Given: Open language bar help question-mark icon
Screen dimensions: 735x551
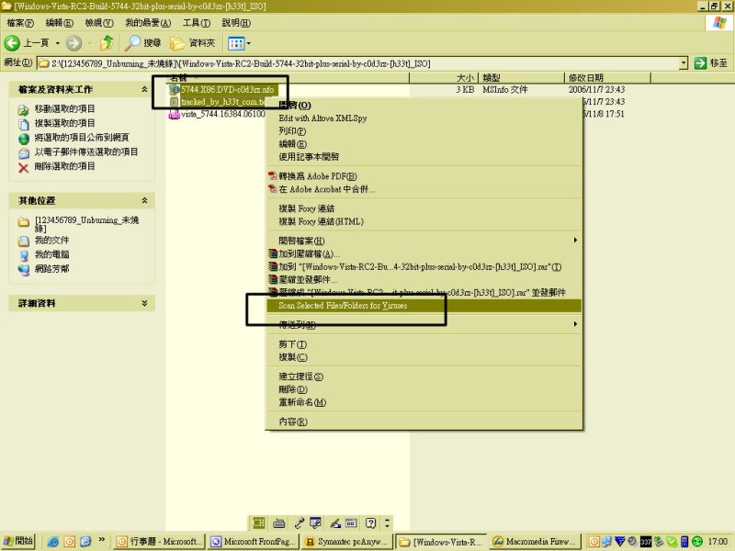Looking at the screenshot, I should (x=371, y=523).
